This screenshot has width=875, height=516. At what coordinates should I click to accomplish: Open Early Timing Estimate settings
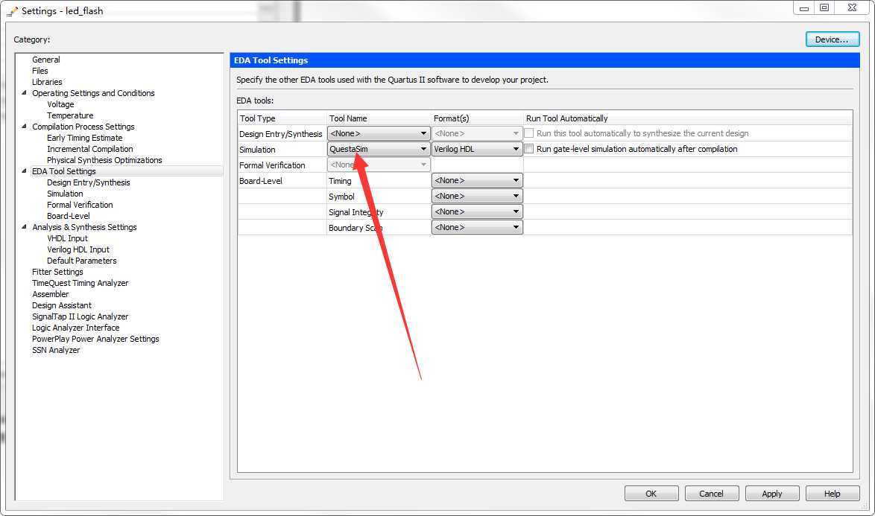pos(84,138)
